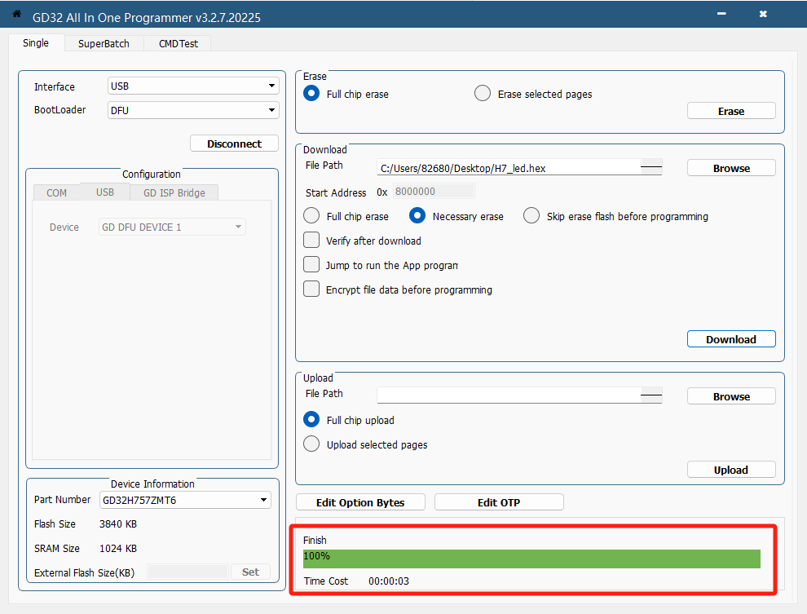Screen dimensions: 807x614
Task: Browse for the download file
Action: pos(731,168)
